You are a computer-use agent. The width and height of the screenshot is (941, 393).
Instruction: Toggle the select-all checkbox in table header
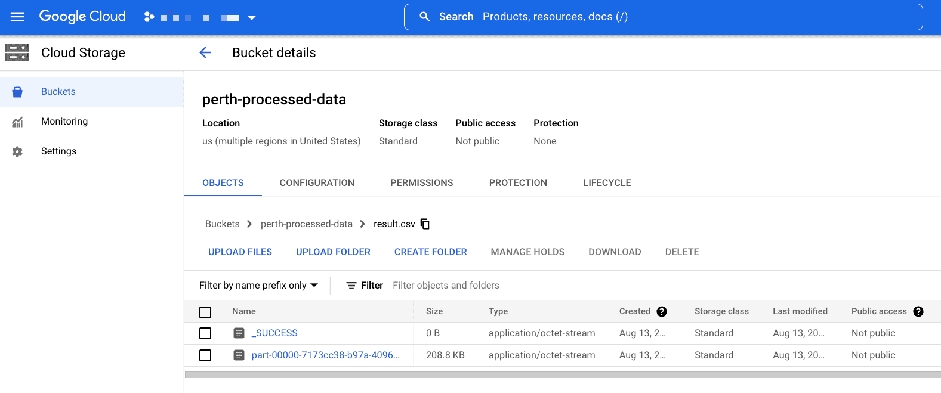click(205, 312)
